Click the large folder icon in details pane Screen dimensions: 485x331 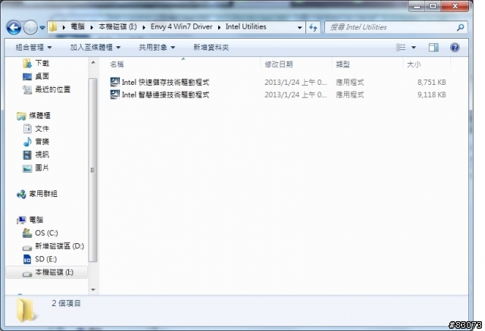pyautogui.click(x=27, y=311)
